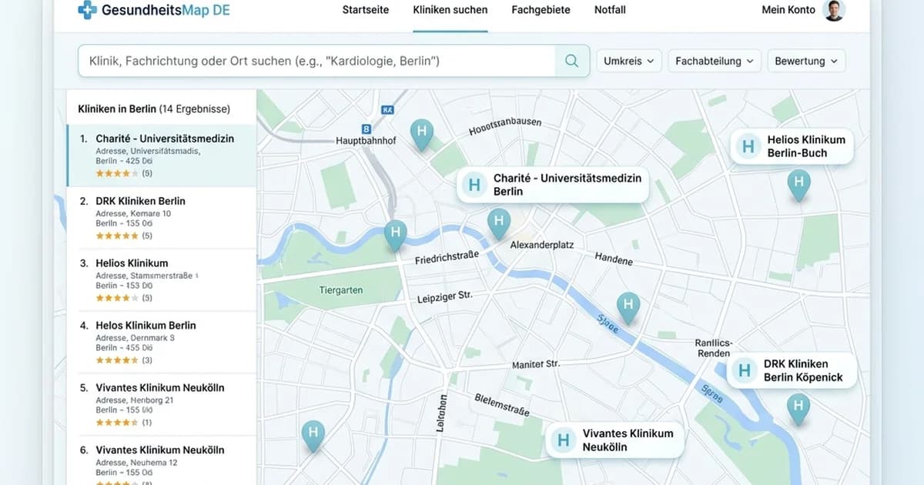924x485 pixels.
Task: Click the Leipziger Str. map label
Action: click(444, 296)
